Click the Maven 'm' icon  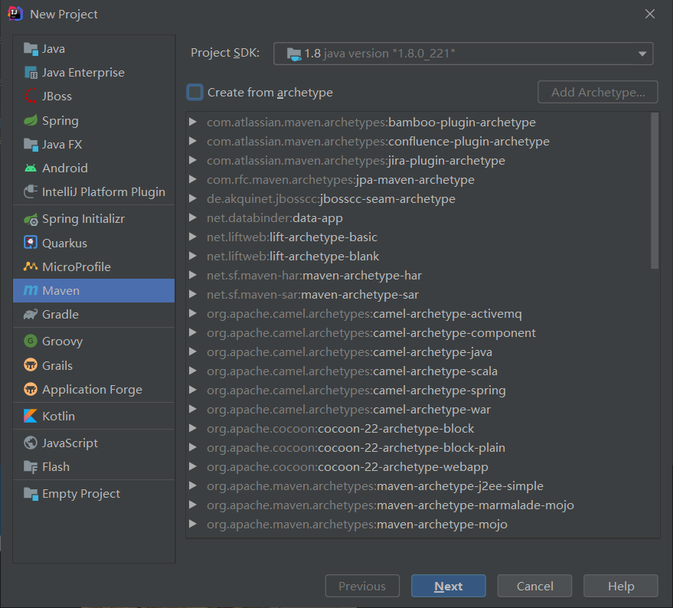point(31,291)
